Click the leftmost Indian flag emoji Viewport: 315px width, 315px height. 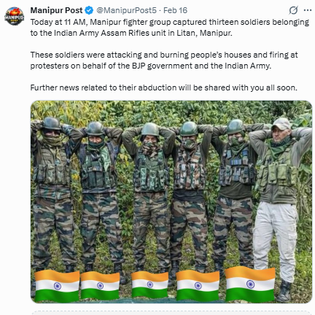click(57, 286)
